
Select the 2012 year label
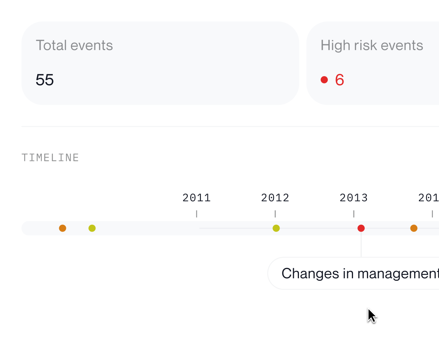click(x=275, y=198)
